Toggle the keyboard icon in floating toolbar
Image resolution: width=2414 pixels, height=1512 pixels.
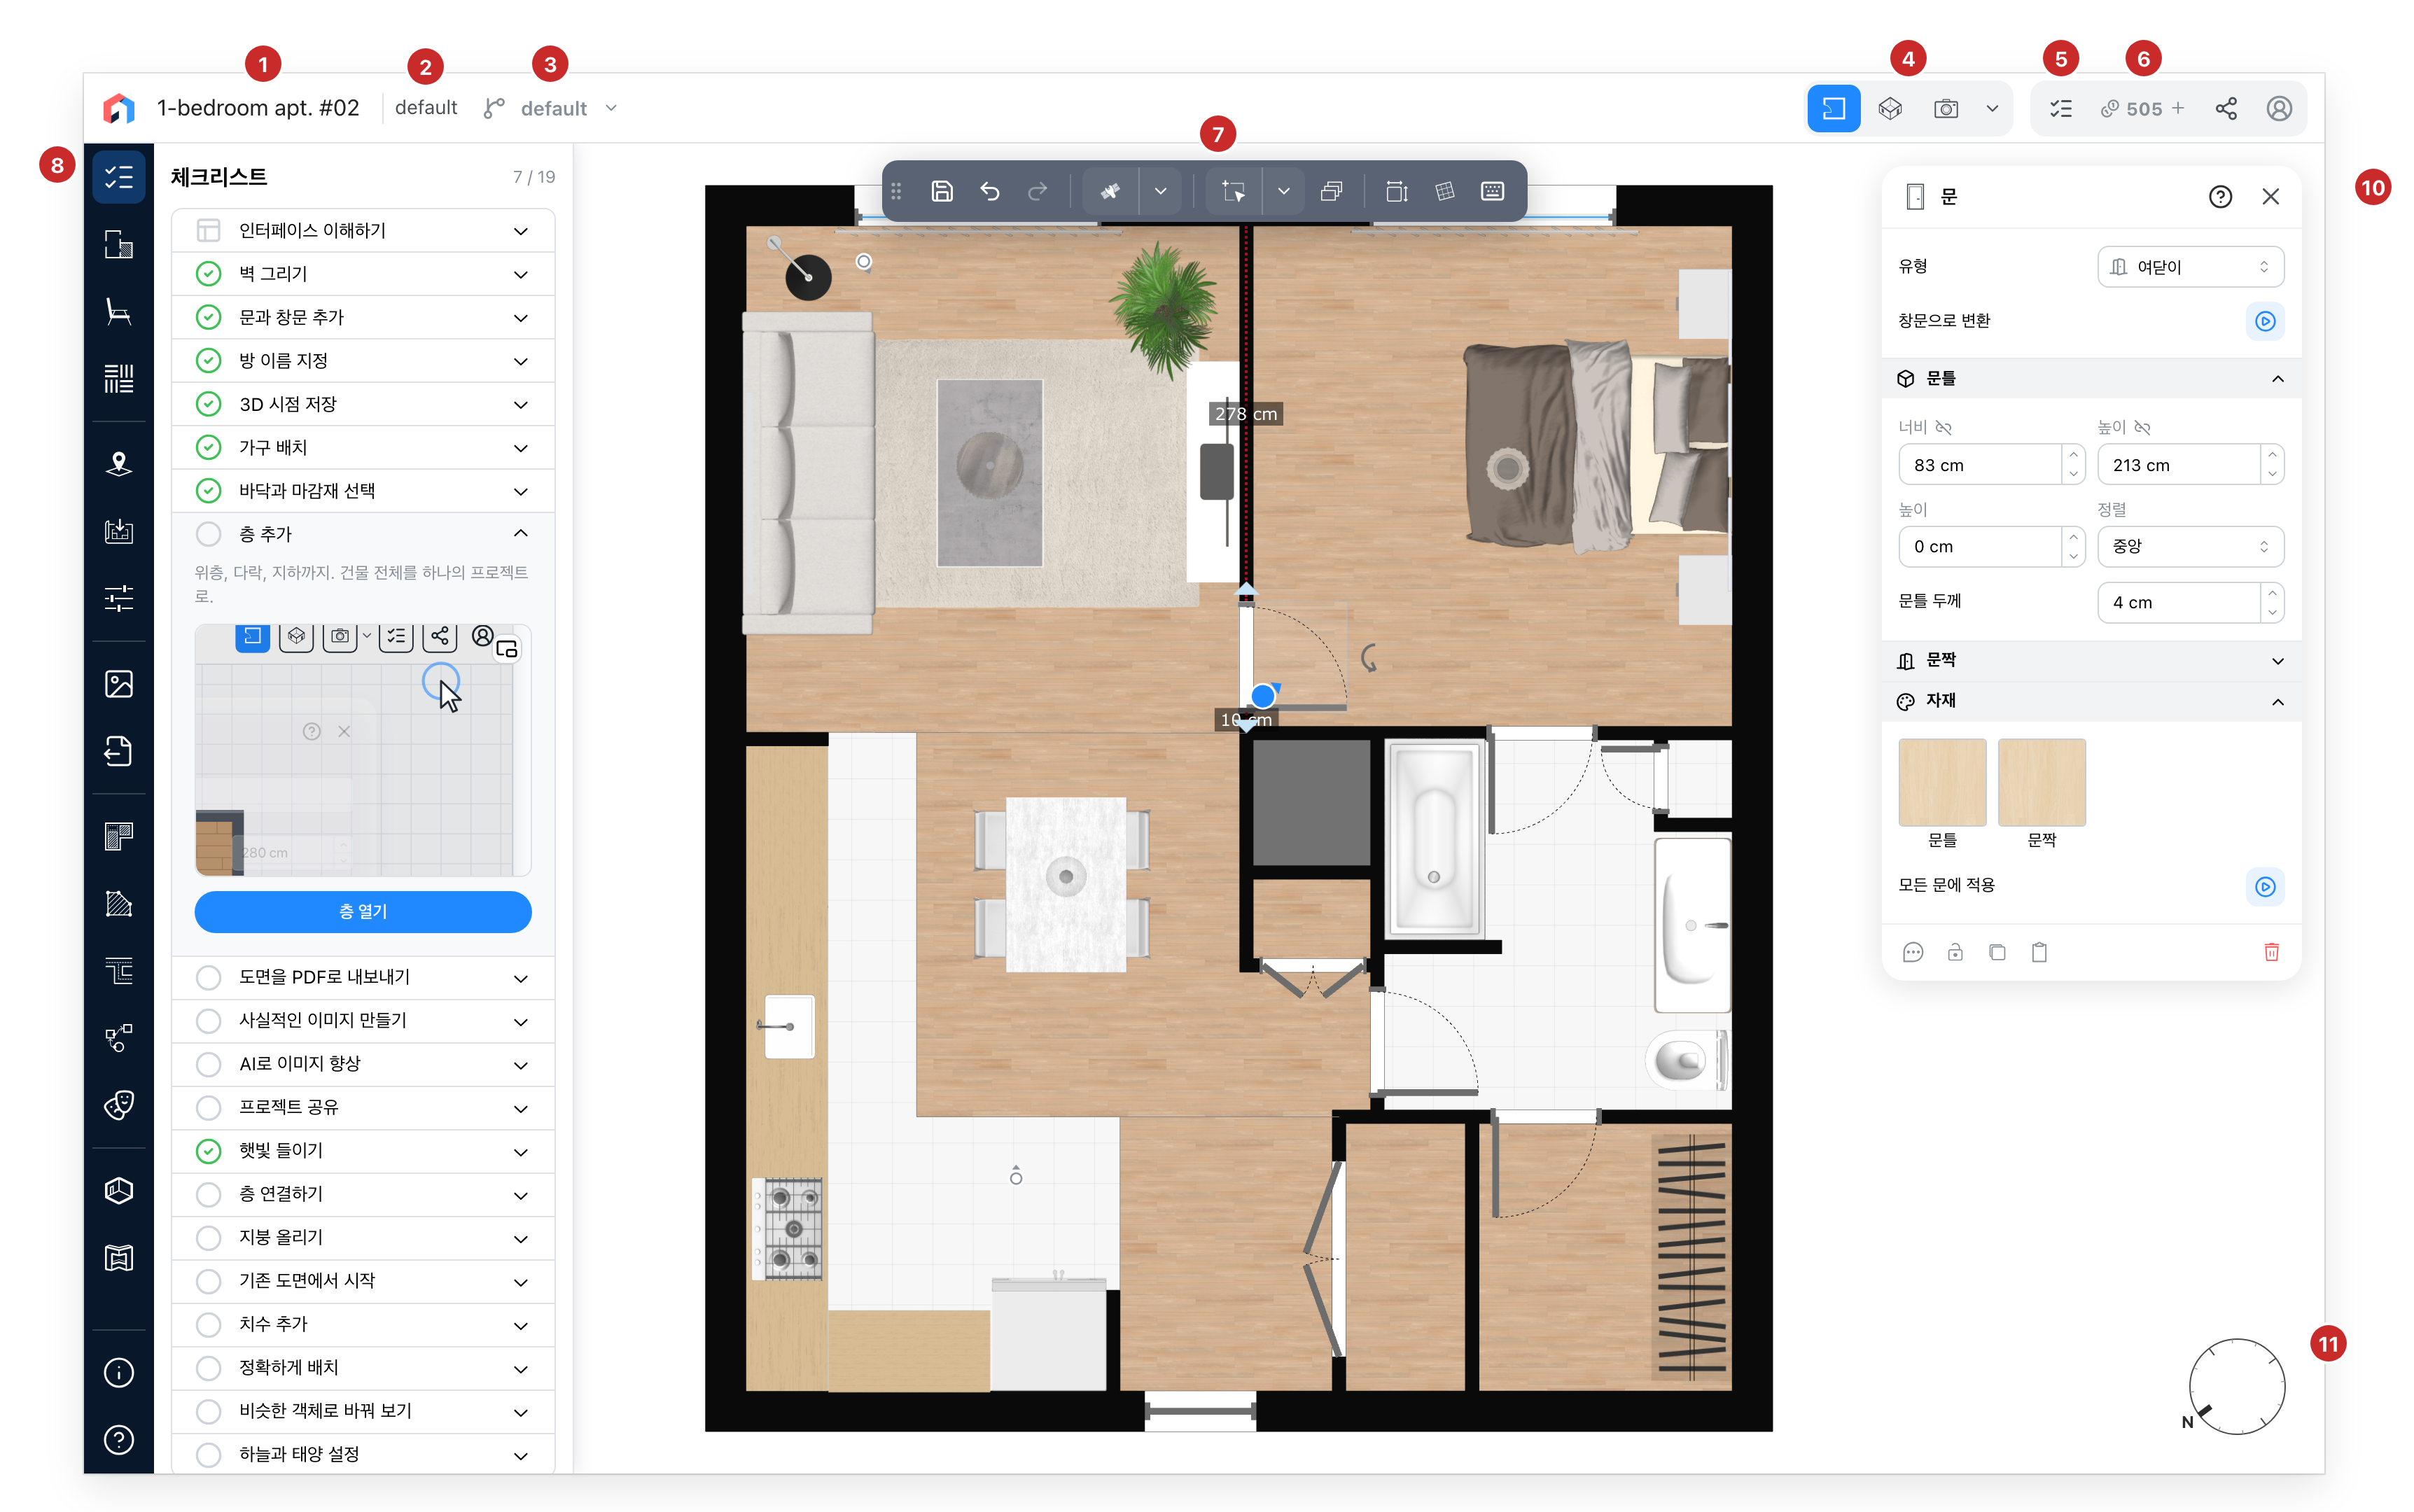coord(1491,191)
